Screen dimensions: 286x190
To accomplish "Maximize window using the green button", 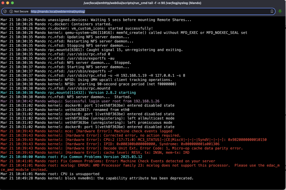I will click(12, 3).
